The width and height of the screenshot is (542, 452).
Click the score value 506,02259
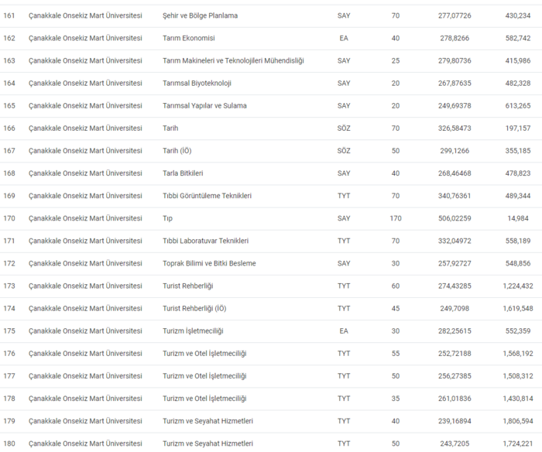pos(455,218)
